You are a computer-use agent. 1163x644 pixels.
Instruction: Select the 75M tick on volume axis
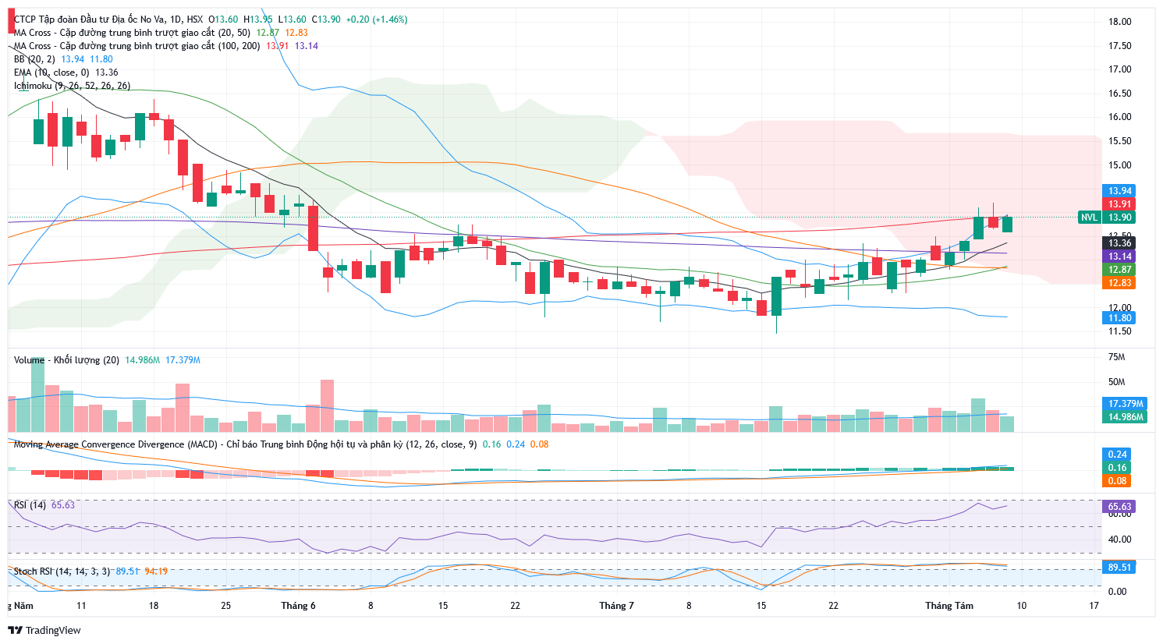tap(1117, 357)
